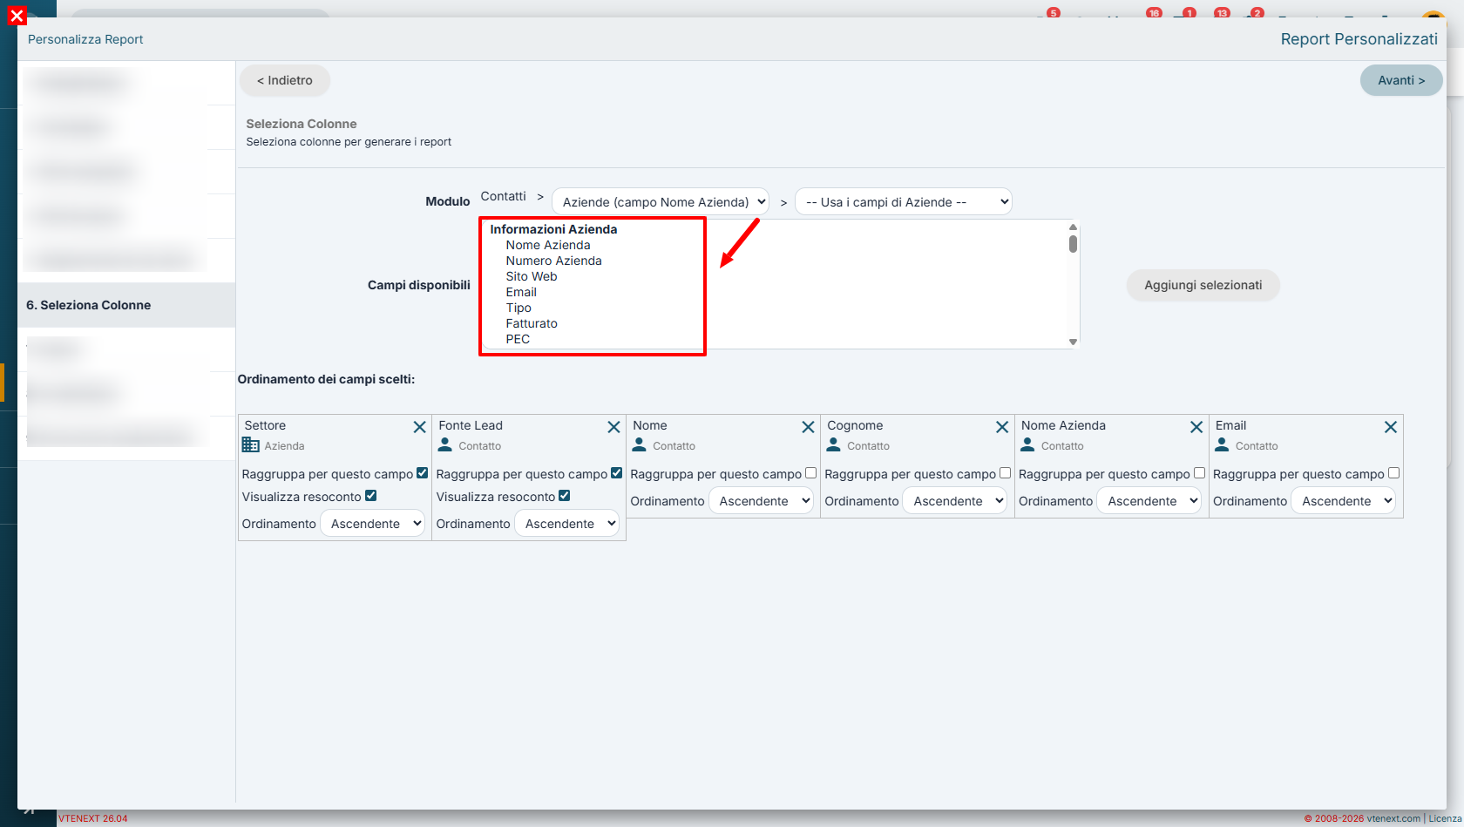Screen dimensions: 1464x827
Task: Click the Contatti module label
Action: 504,196
